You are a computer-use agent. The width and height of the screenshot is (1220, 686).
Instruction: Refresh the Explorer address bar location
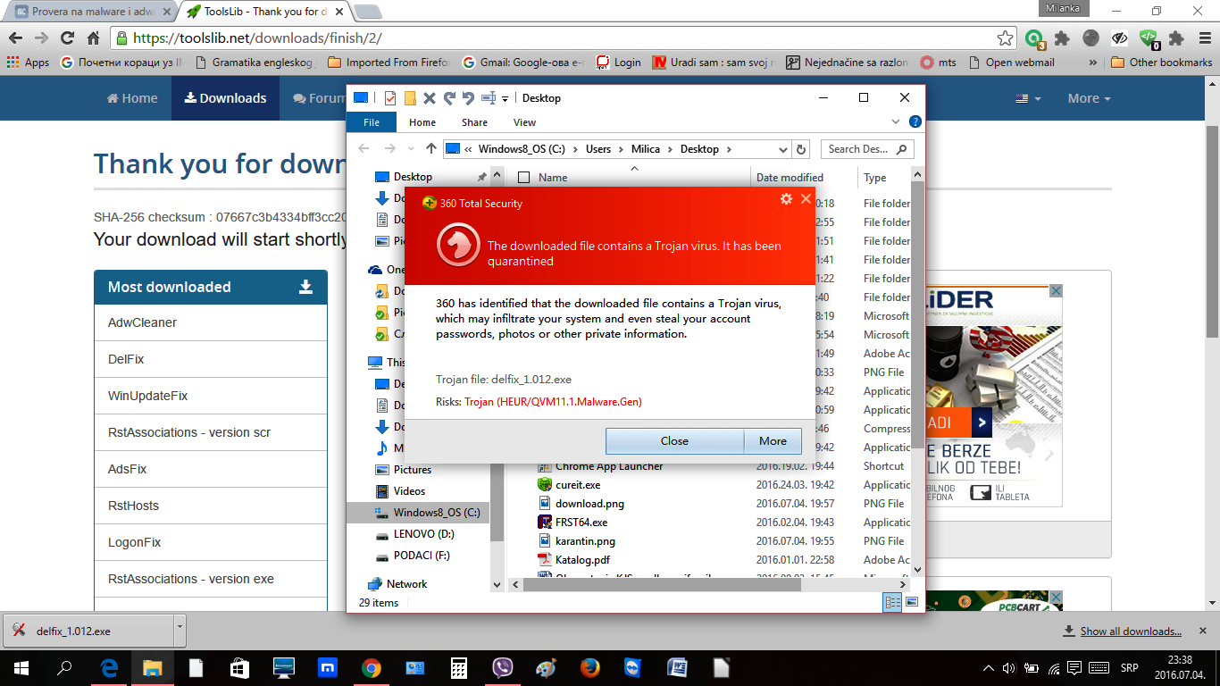(801, 149)
